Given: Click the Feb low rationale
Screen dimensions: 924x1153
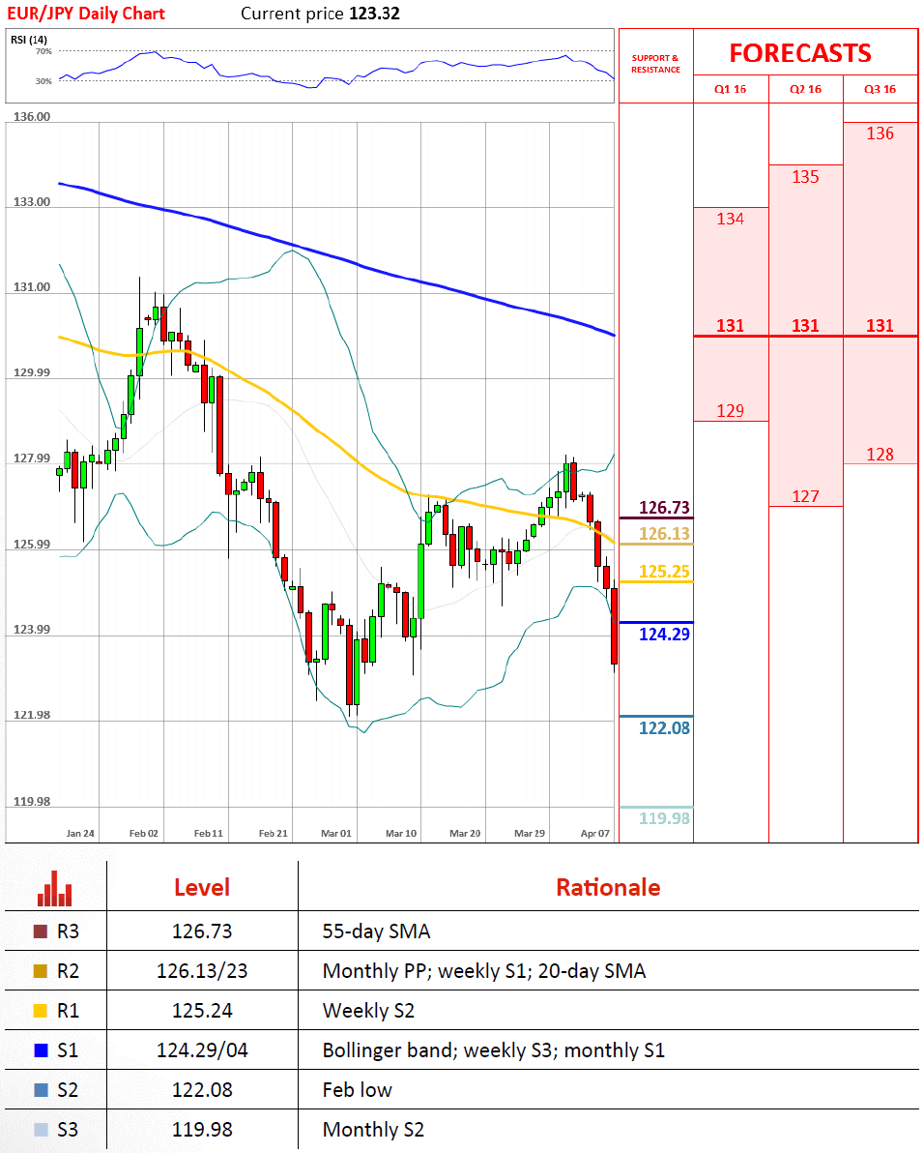Looking at the screenshot, I should click(x=357, y=1090).
